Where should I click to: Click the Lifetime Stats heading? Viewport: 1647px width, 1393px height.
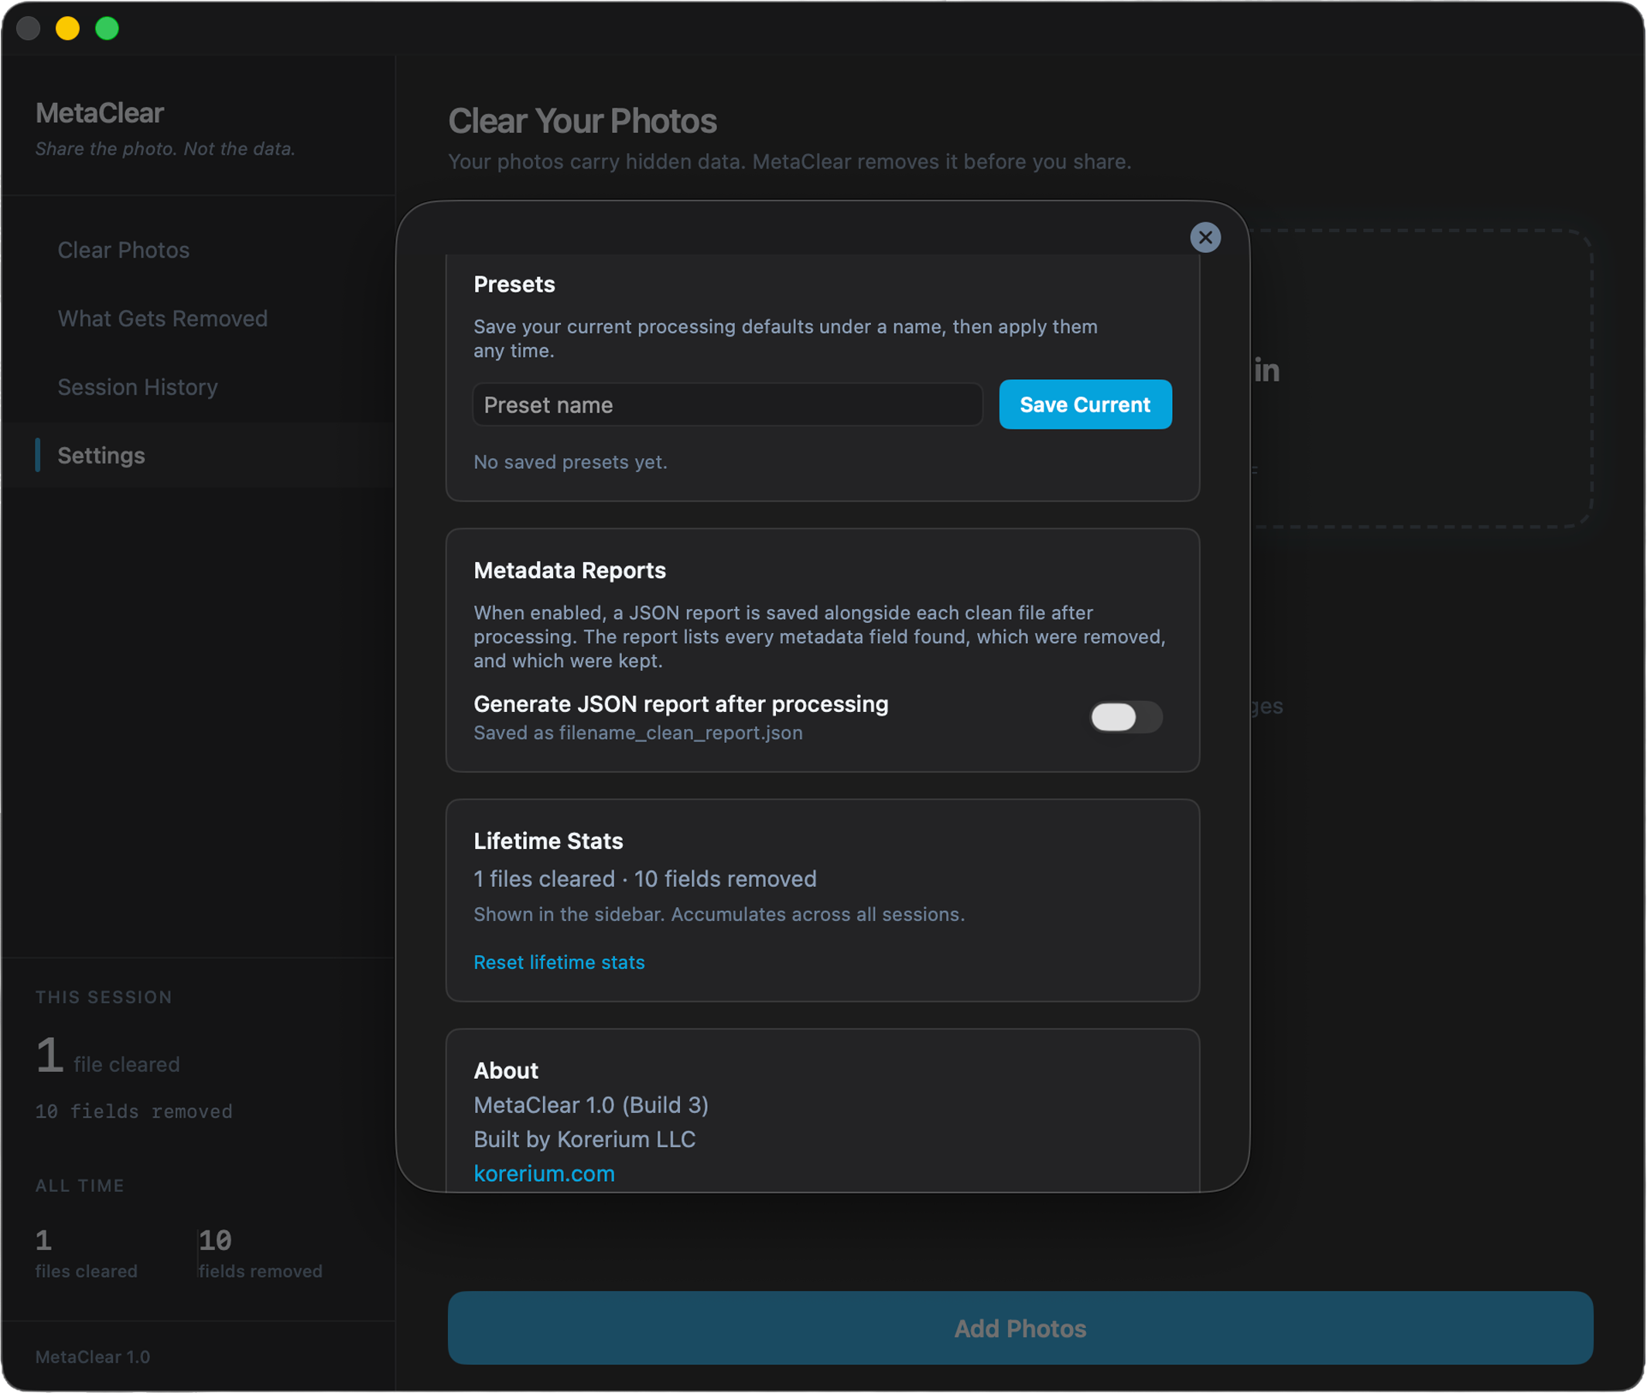pos(548,841)
